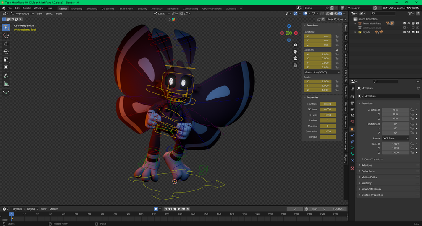Click the blue Z axis on gizmo
The width and height of the screenshot is (422, 226).
[289, 26]
